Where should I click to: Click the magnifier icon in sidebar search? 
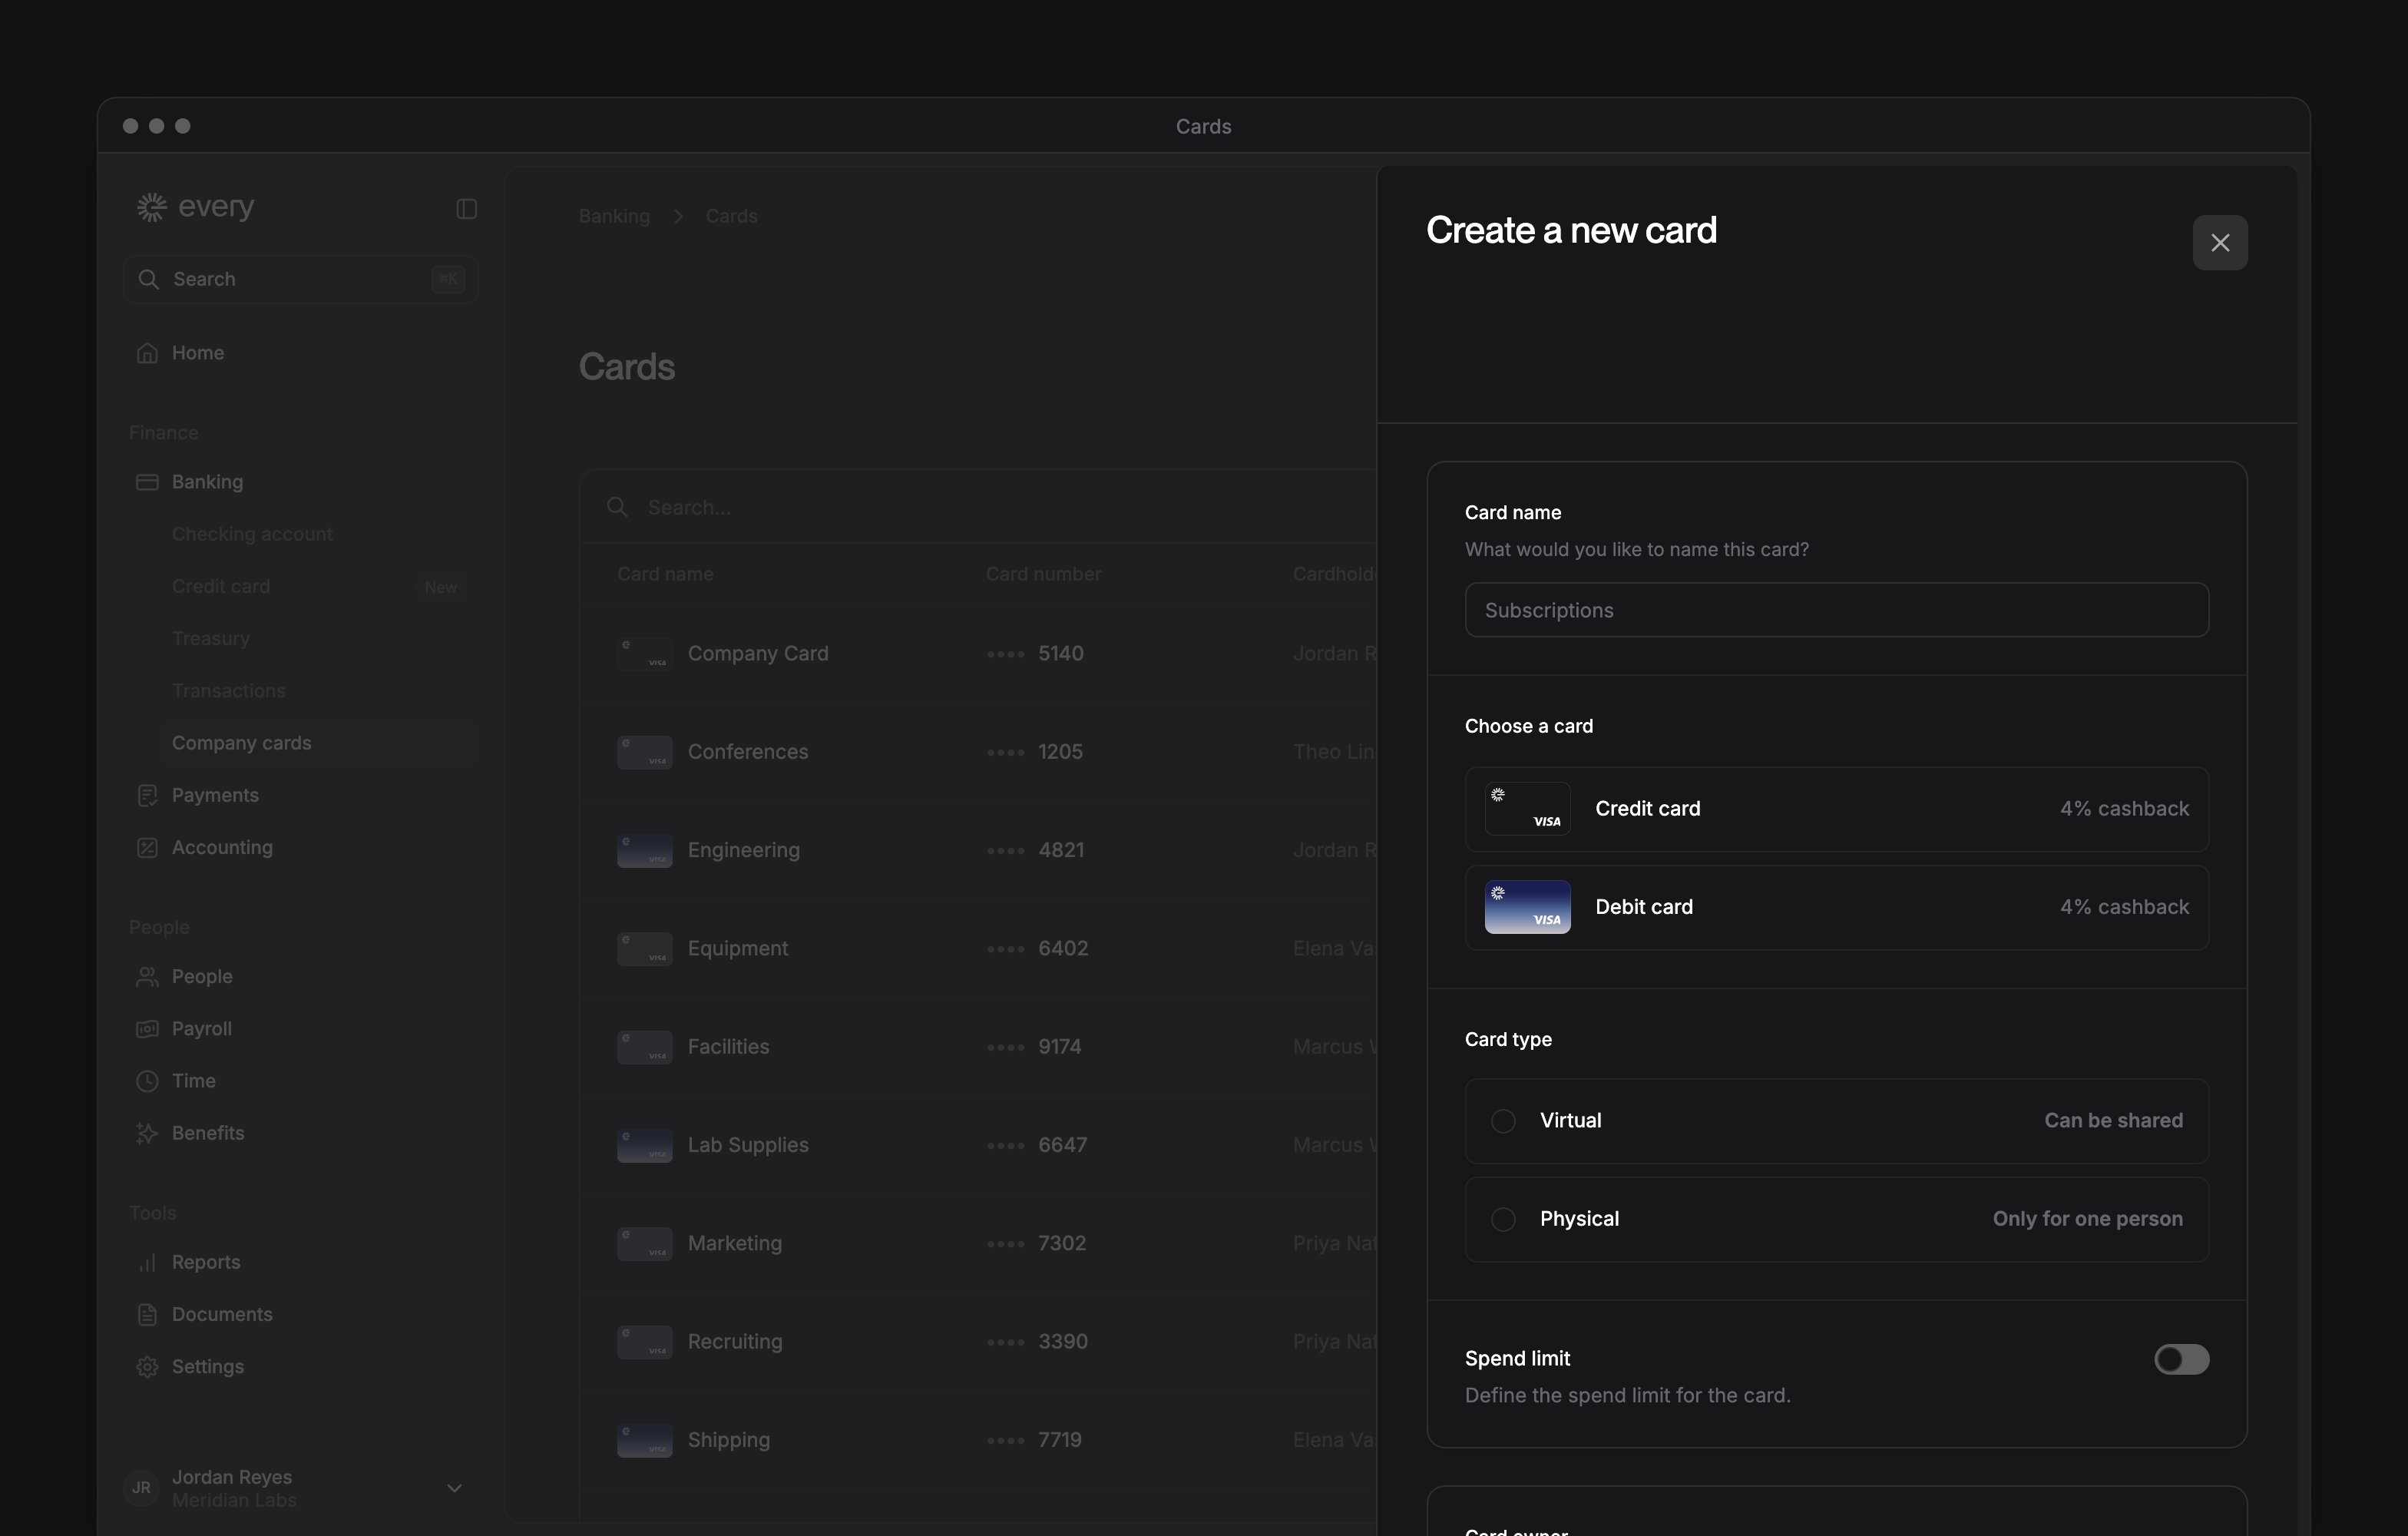point(148,279)
